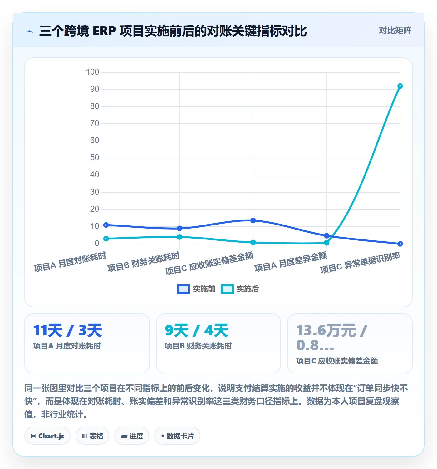Toggle the 实施后 legend color box
This screenshot has width=437, height=469.
(x=227, y=289)
